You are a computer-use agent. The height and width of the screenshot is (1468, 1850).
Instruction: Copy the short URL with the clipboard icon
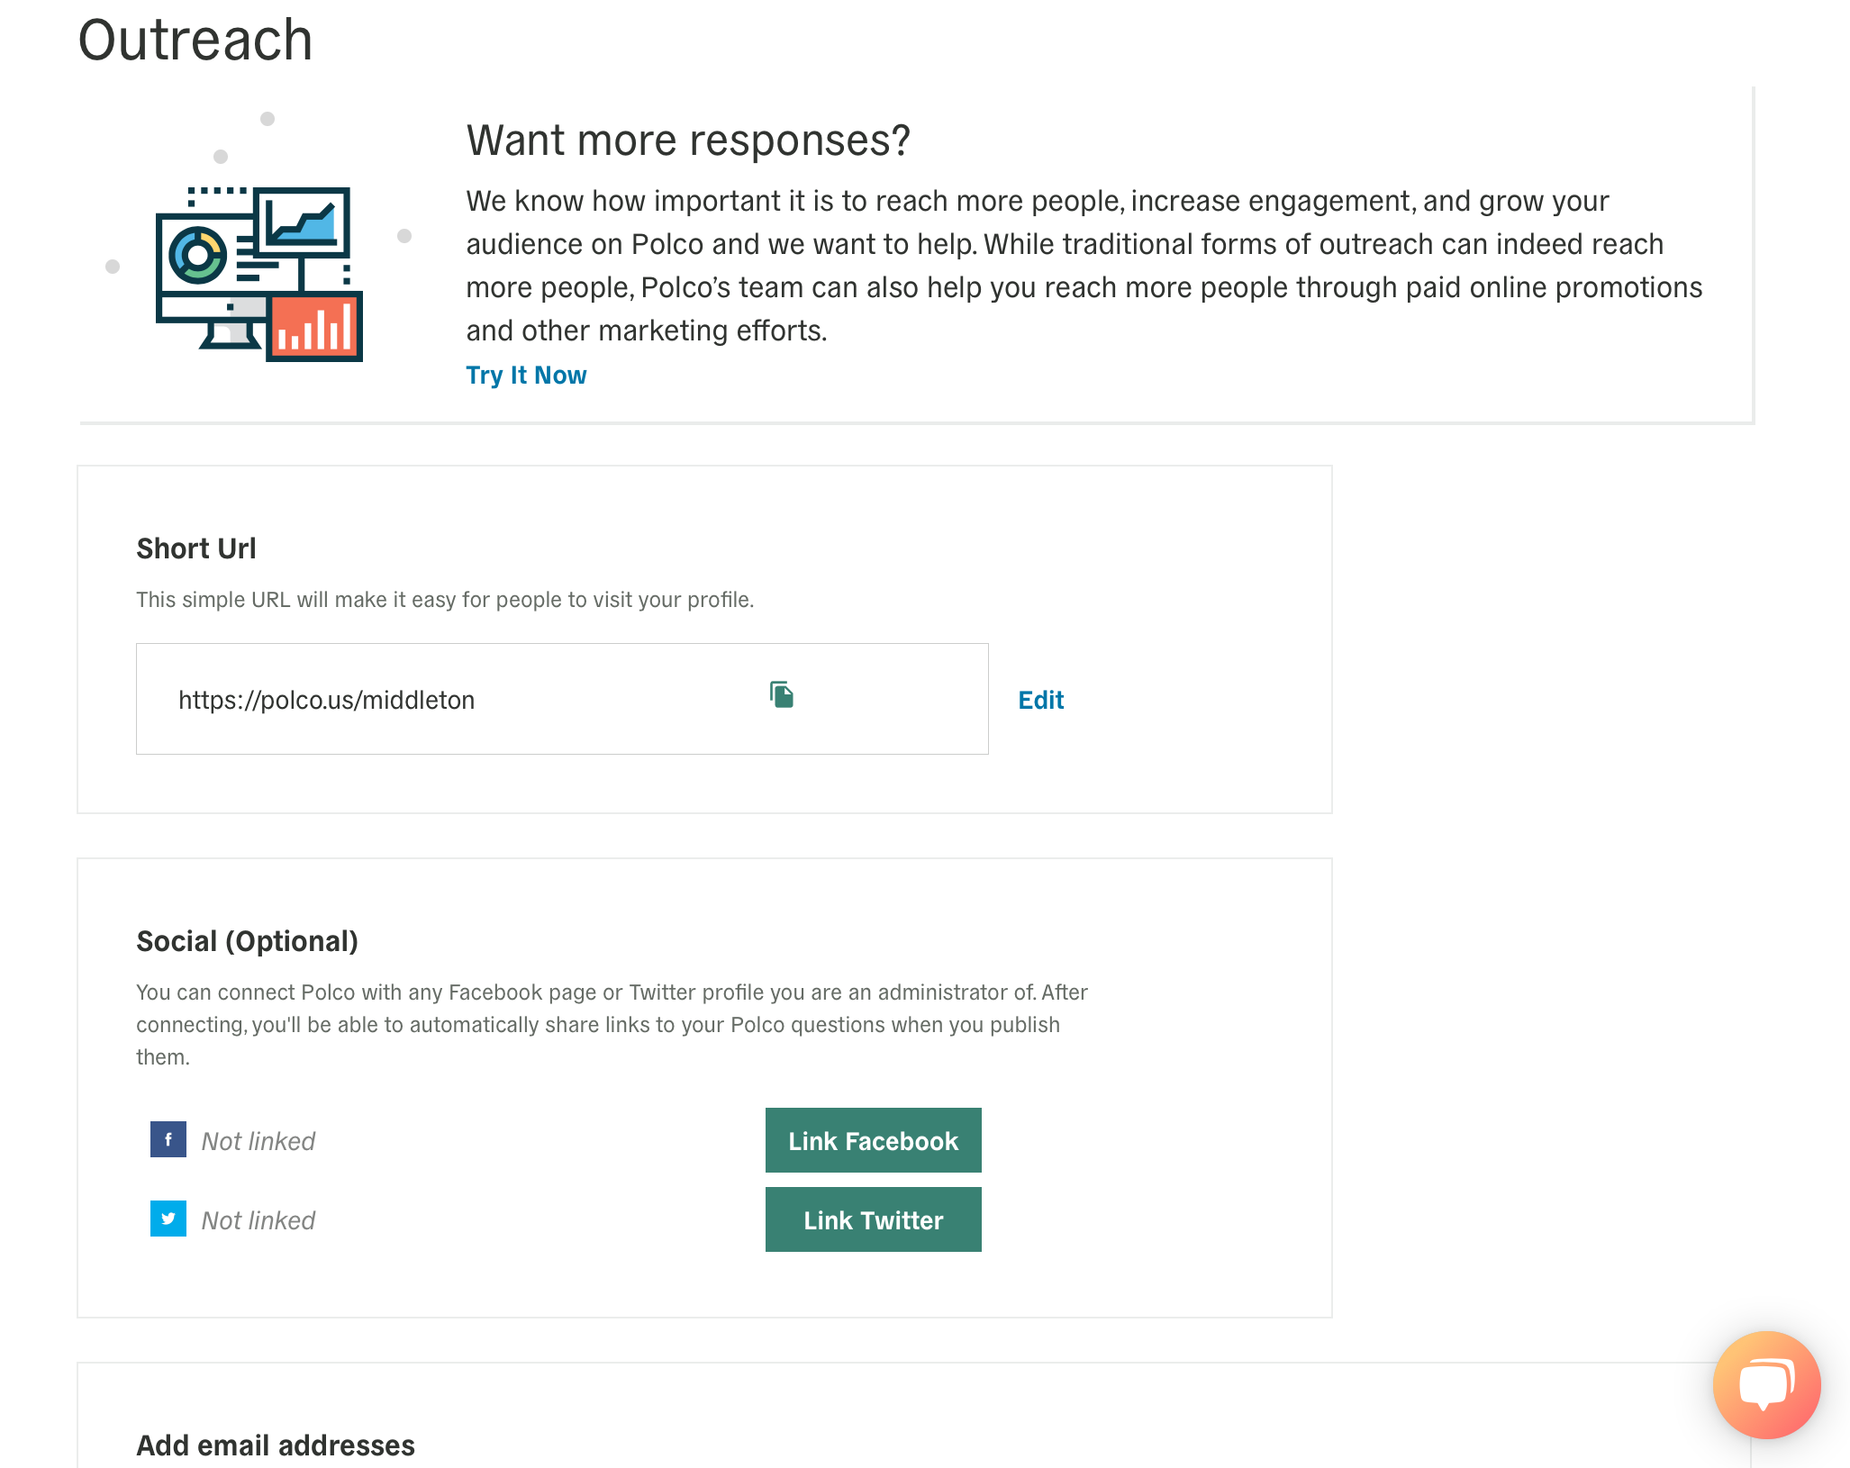click(x=782, y=694)
